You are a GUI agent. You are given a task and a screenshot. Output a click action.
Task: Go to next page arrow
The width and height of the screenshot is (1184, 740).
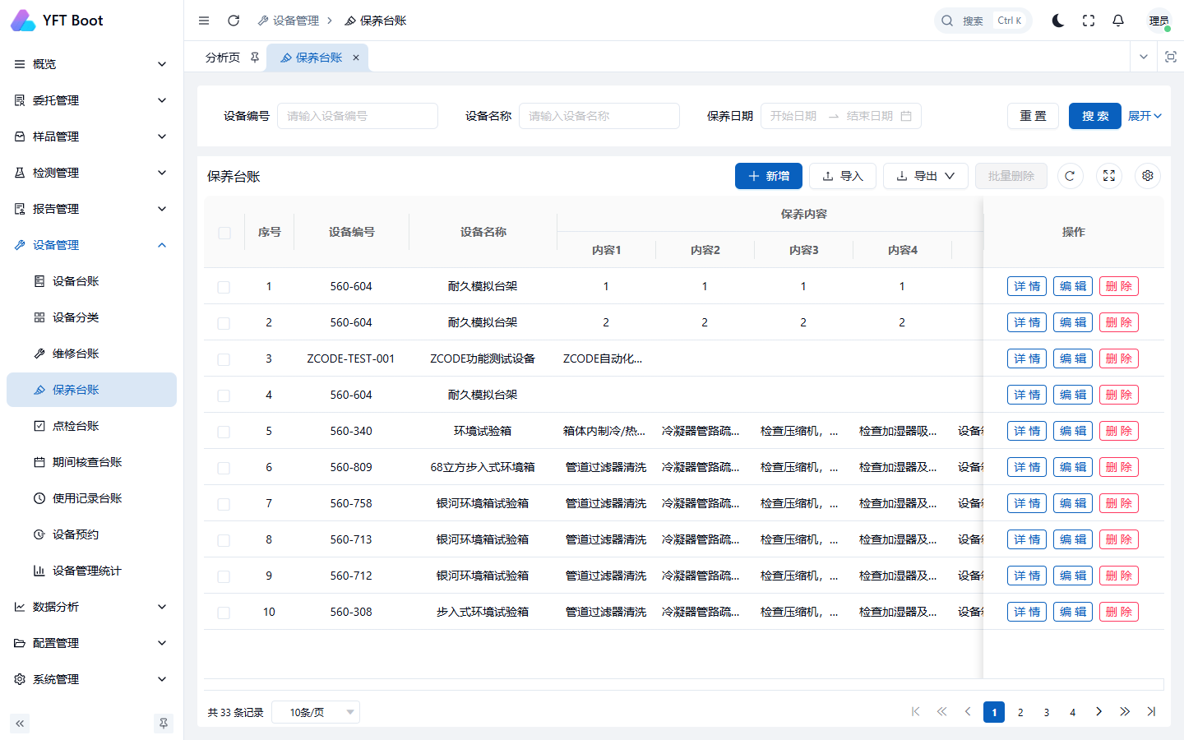(1098, 712)
